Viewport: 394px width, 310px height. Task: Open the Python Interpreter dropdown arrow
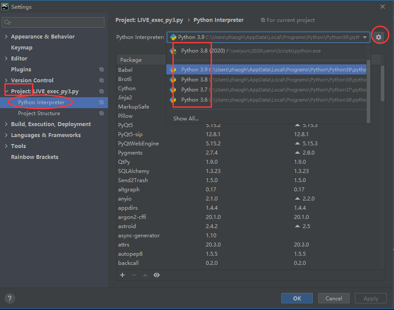click(365, 37)
